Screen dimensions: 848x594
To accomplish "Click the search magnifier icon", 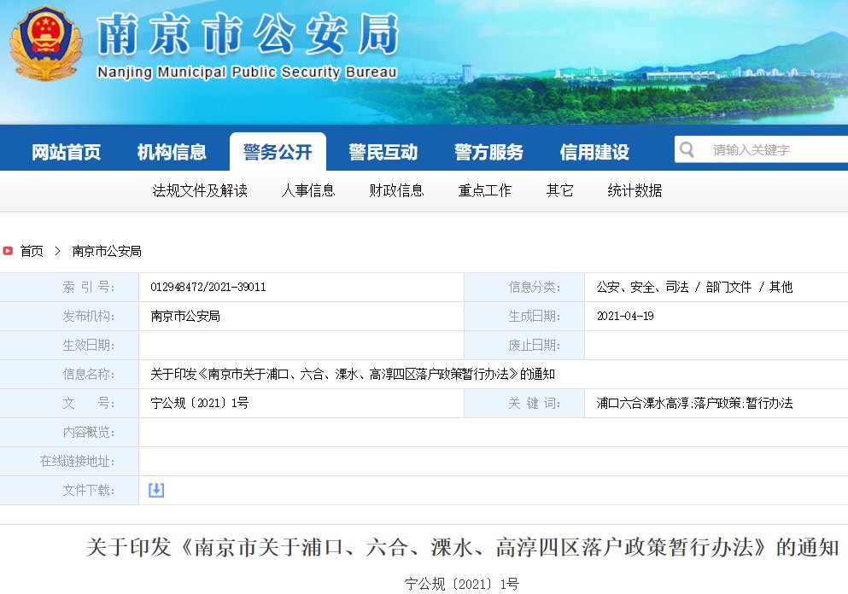I will [x=687, y=150].
